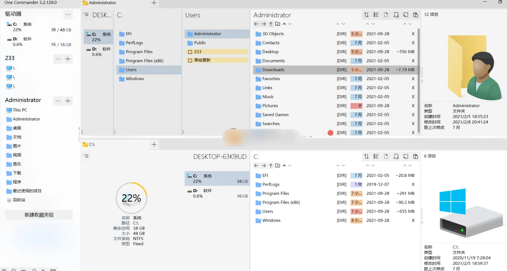Viewport: 507px width, 271px height.
Task: Tick the 果核更新 checkbox in Users column
Action: click(x=190, y=60)
